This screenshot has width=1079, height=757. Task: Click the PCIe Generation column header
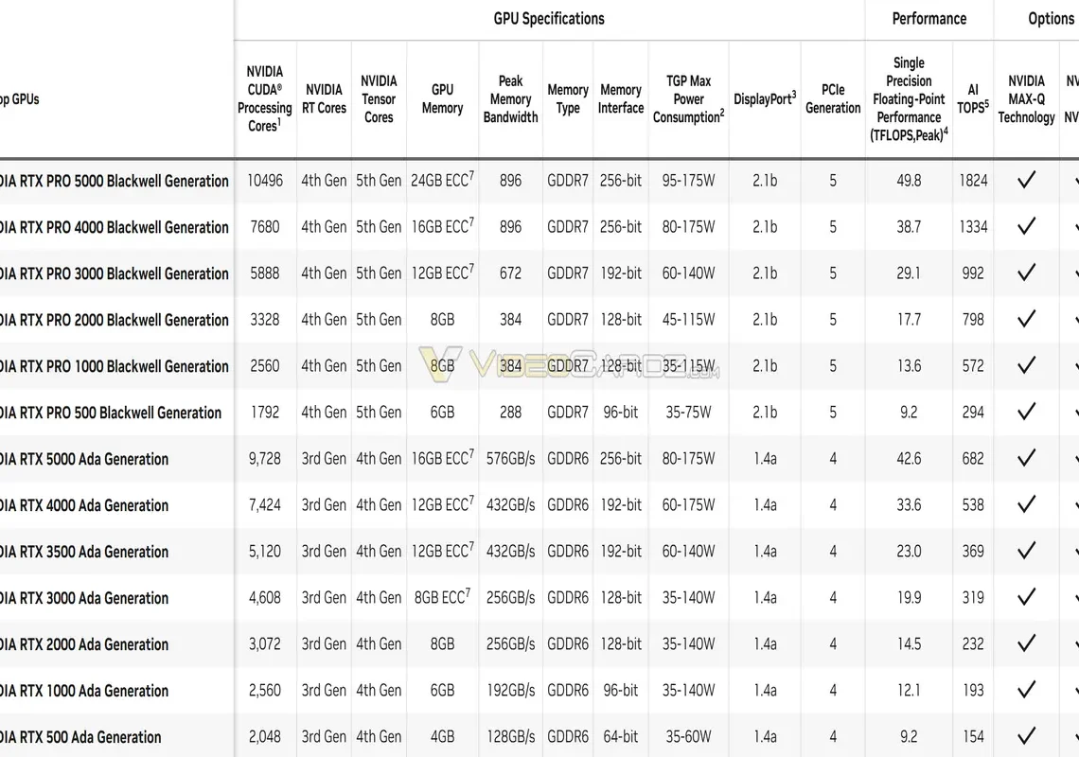[x=833, y=99]
